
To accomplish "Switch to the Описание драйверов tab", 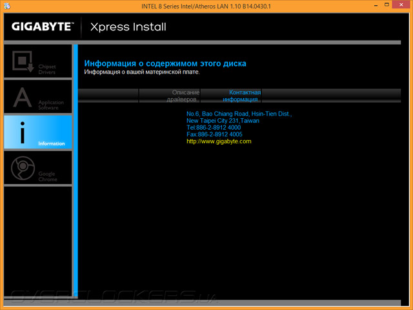I will (x=169, y=96).
